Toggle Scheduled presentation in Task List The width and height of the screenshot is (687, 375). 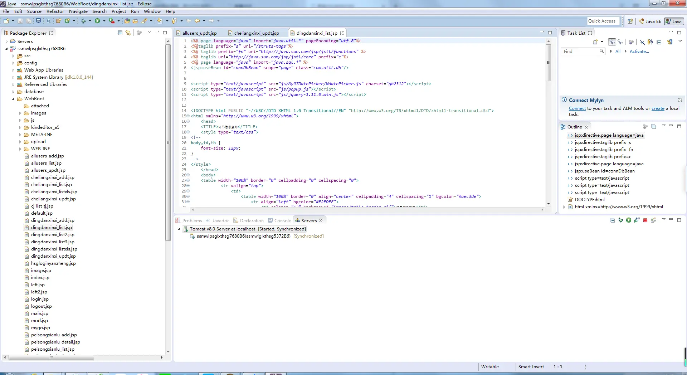click(x=620, y=42)
